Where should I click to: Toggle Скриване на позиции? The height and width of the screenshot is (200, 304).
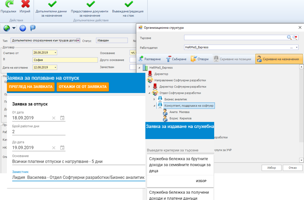pos(232,59)
